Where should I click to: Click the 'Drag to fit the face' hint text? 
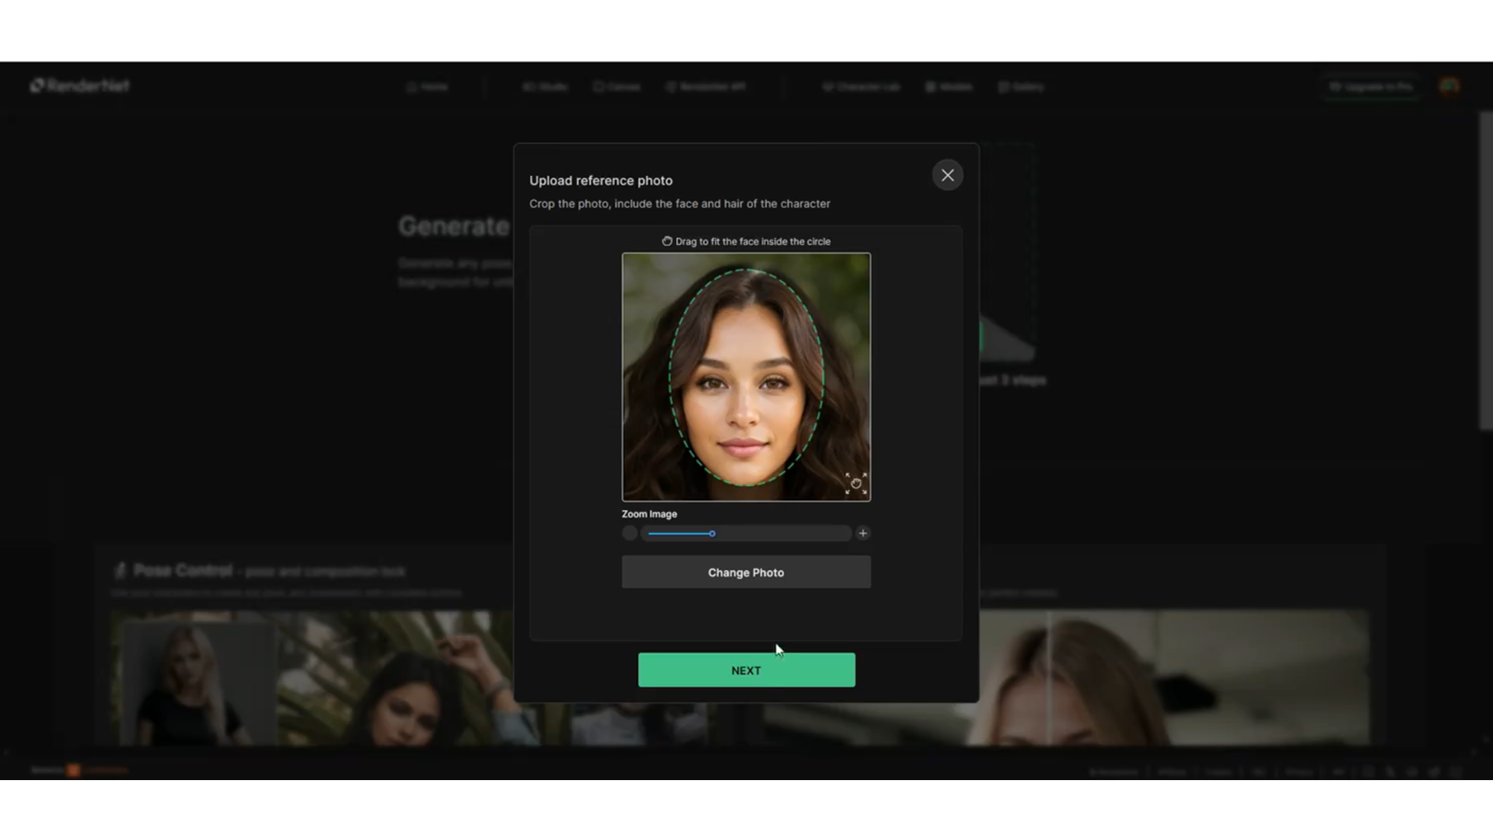click(753, 242)
